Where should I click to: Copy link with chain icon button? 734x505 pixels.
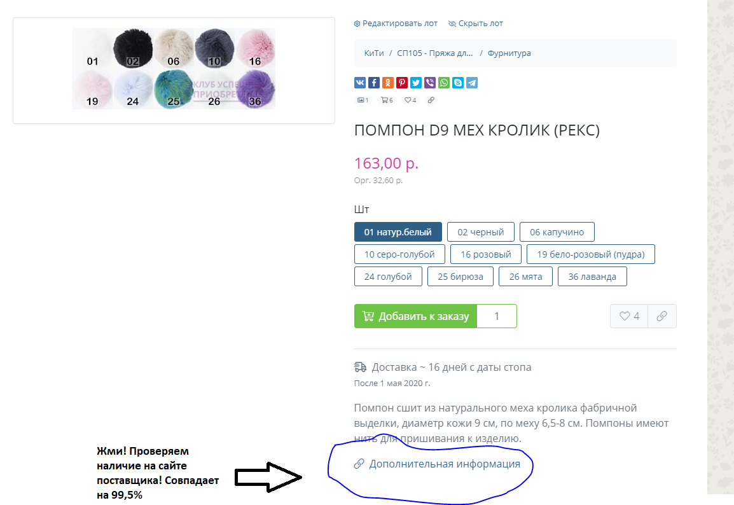tap(662, 316)
